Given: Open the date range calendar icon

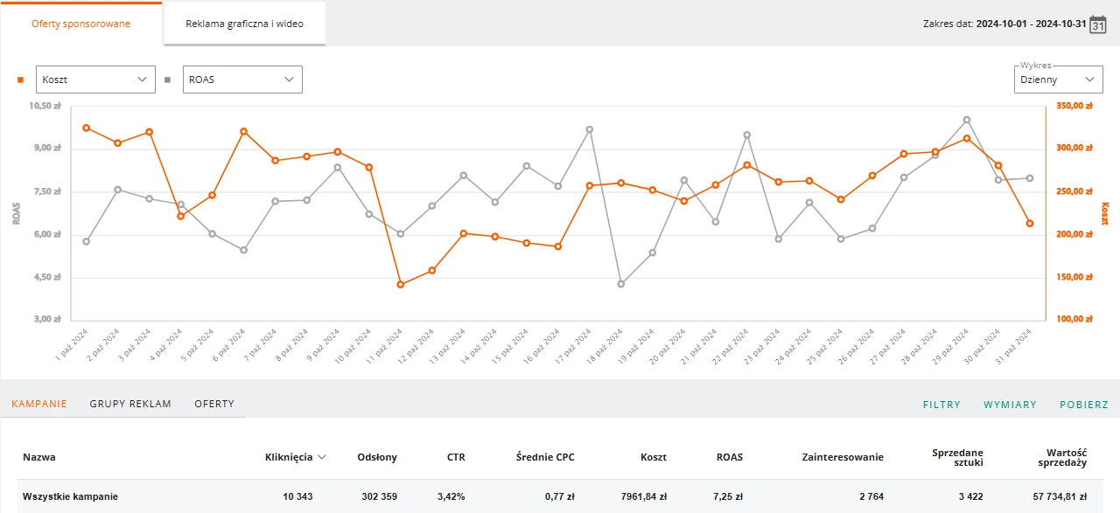Looking at the screenshot, I should tap(1097, 24).
